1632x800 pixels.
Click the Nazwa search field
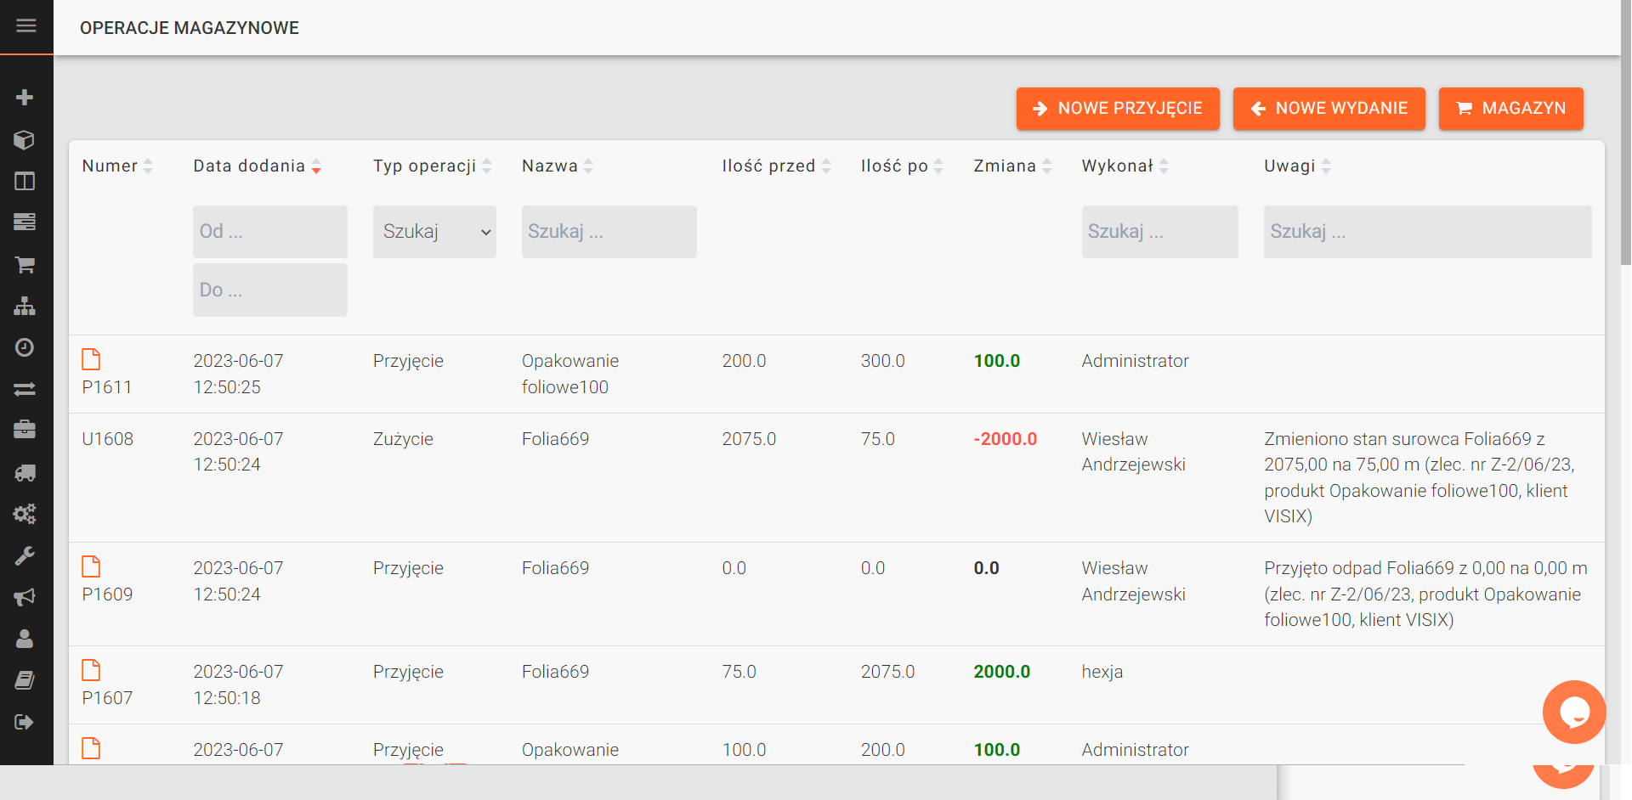(x=609, y=232)
